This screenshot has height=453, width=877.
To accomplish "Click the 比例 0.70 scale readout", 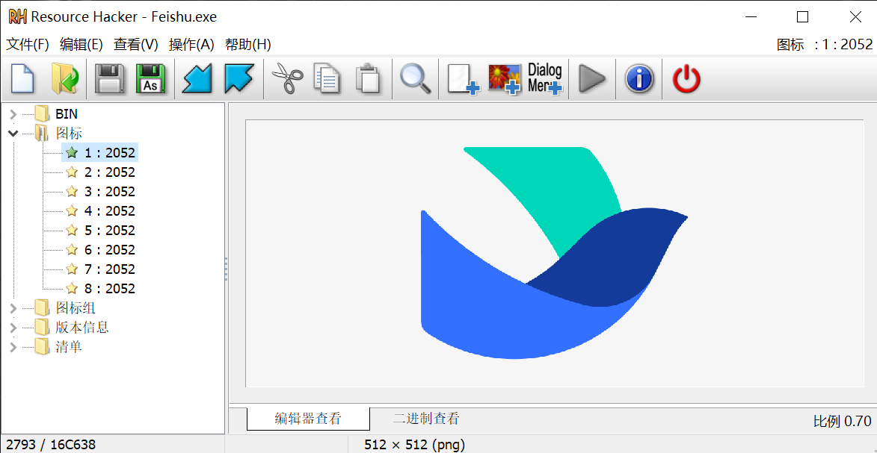I will coord(843,421).
